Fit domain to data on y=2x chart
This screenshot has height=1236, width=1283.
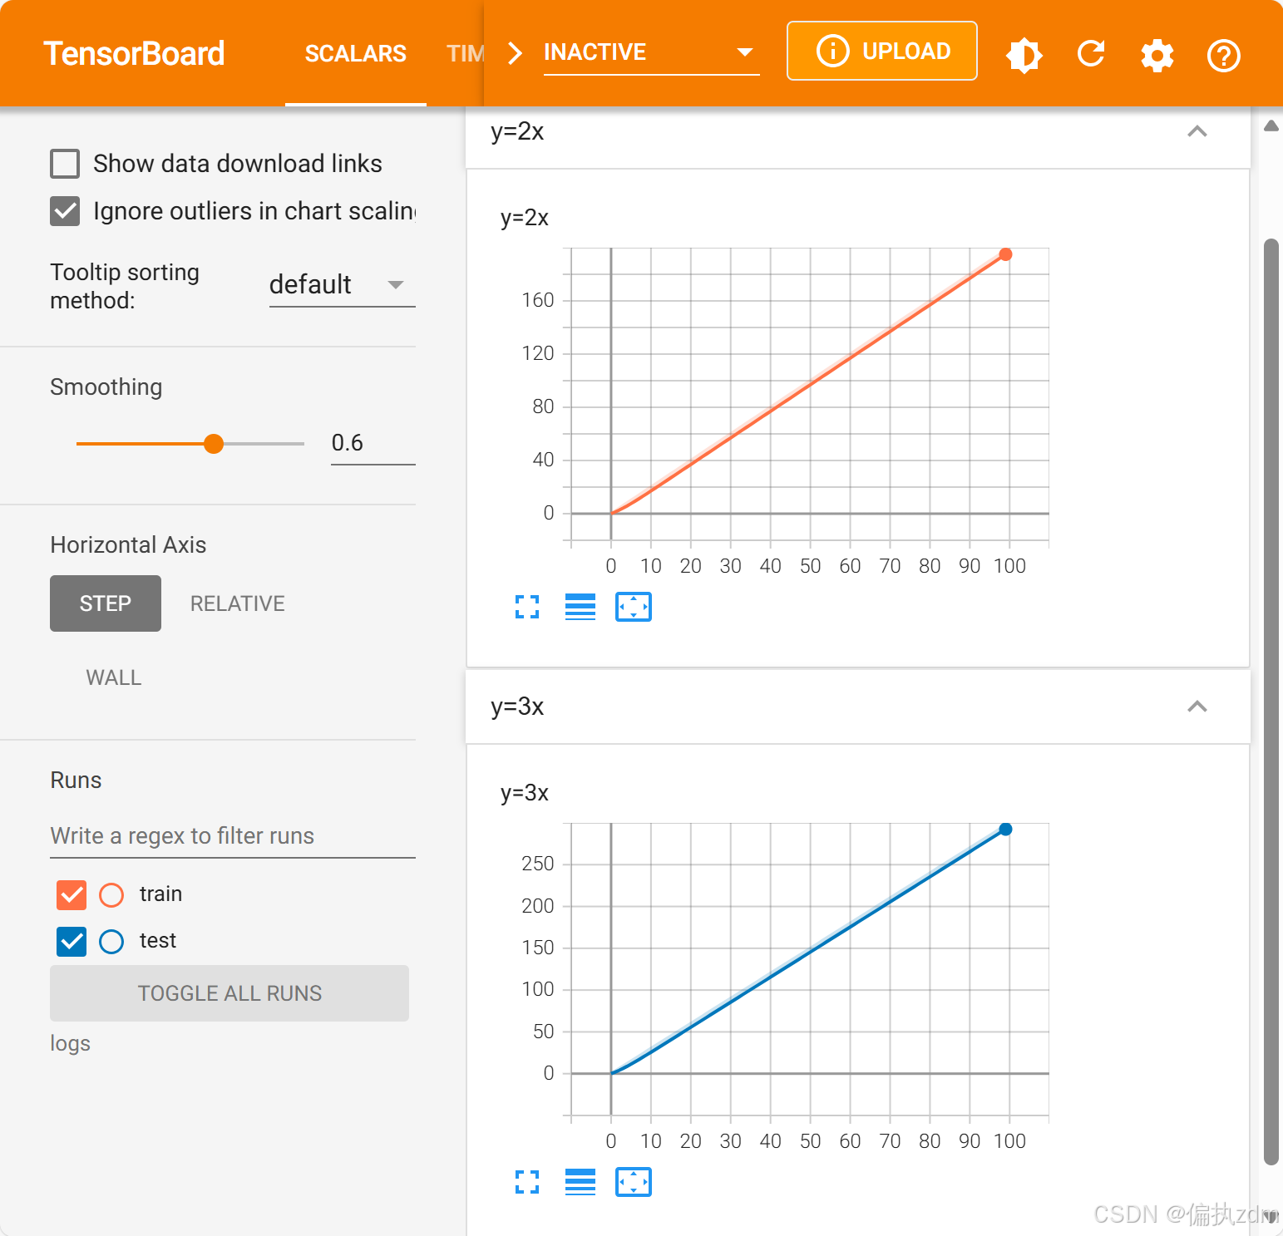(634, 607)
